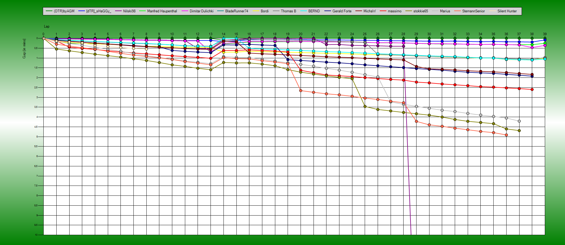Viewport: 565px width, 245px height.
Task: Click lap number 36 on the axis
Action: 506,34
